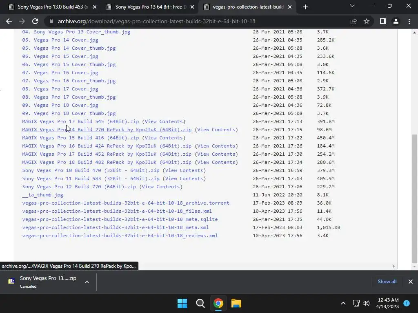Open the browser side panel

[x=383, y=21]
